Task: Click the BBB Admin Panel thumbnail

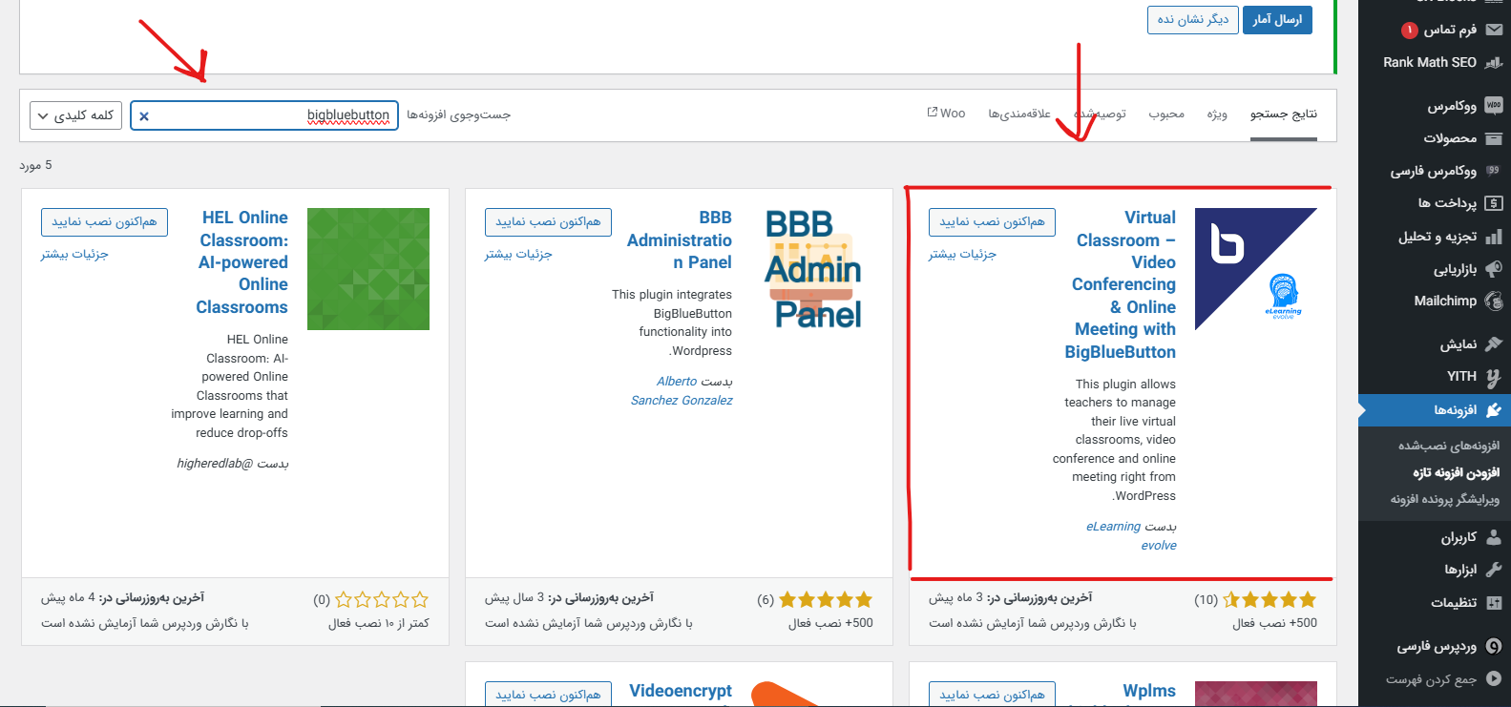Action: [812, 269]
